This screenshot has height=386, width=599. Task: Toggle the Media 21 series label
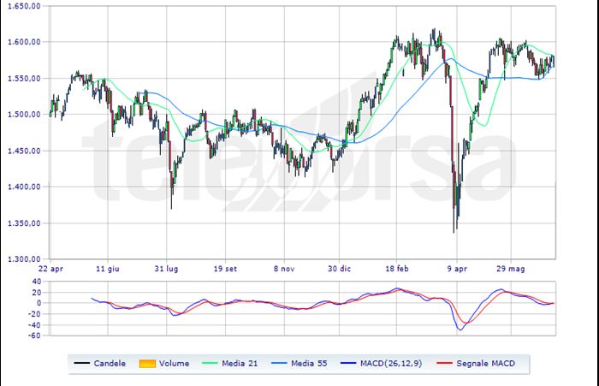coord(240,364)
